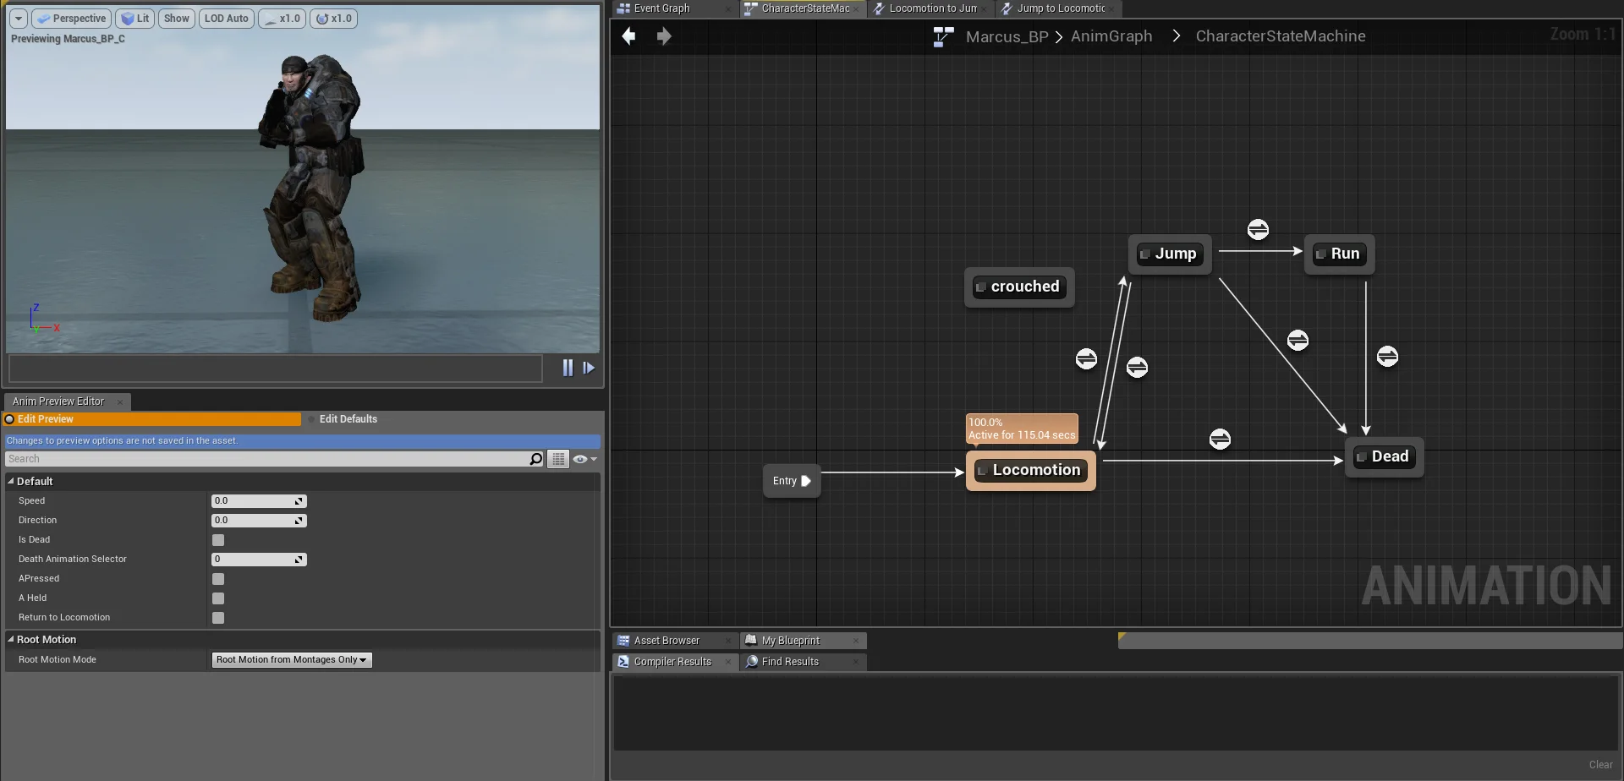
Task: Collapse the Root Motion category
Action: (x=11, y=640)
